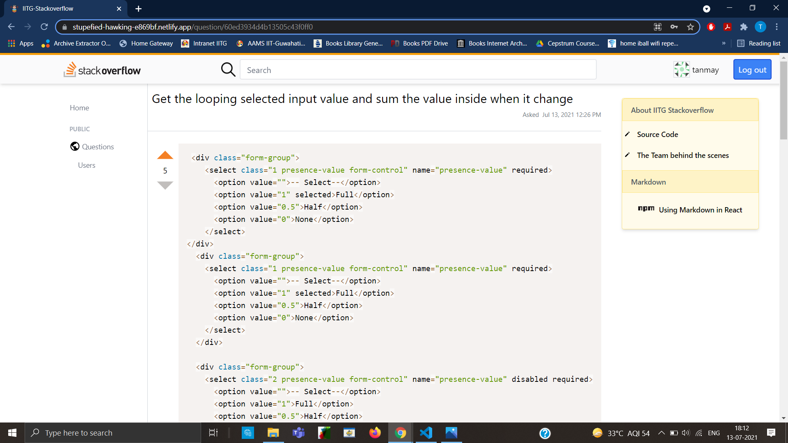Go to the Home sidebar item
Image resolution: width=788 pixels, height=443 pixels.
[79, 108]
